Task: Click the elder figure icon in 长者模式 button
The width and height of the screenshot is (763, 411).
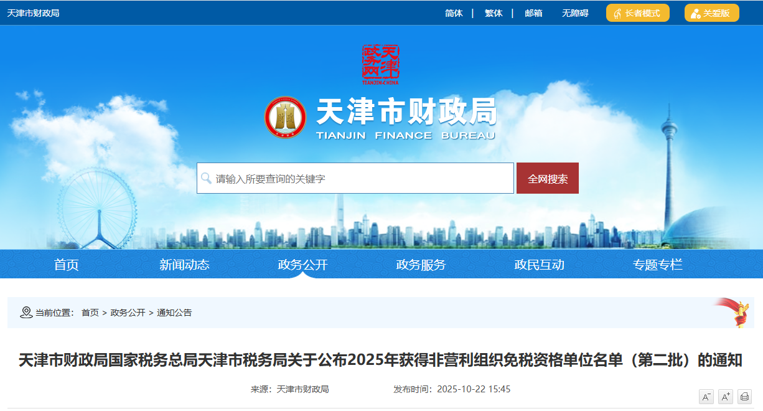Action: pyautogui.click(x=617, y=12)
